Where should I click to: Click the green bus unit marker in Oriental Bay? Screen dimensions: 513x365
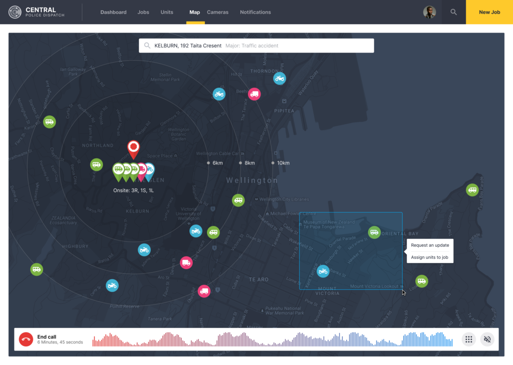374,232
